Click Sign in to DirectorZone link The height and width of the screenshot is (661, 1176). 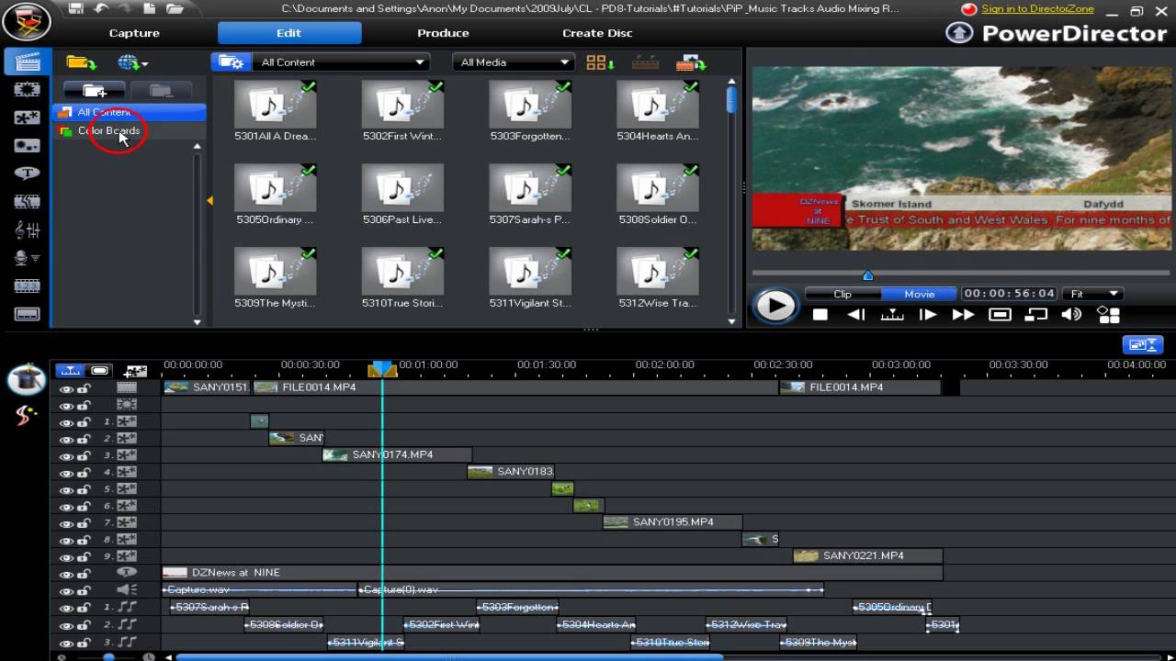tap(1037, 9)
